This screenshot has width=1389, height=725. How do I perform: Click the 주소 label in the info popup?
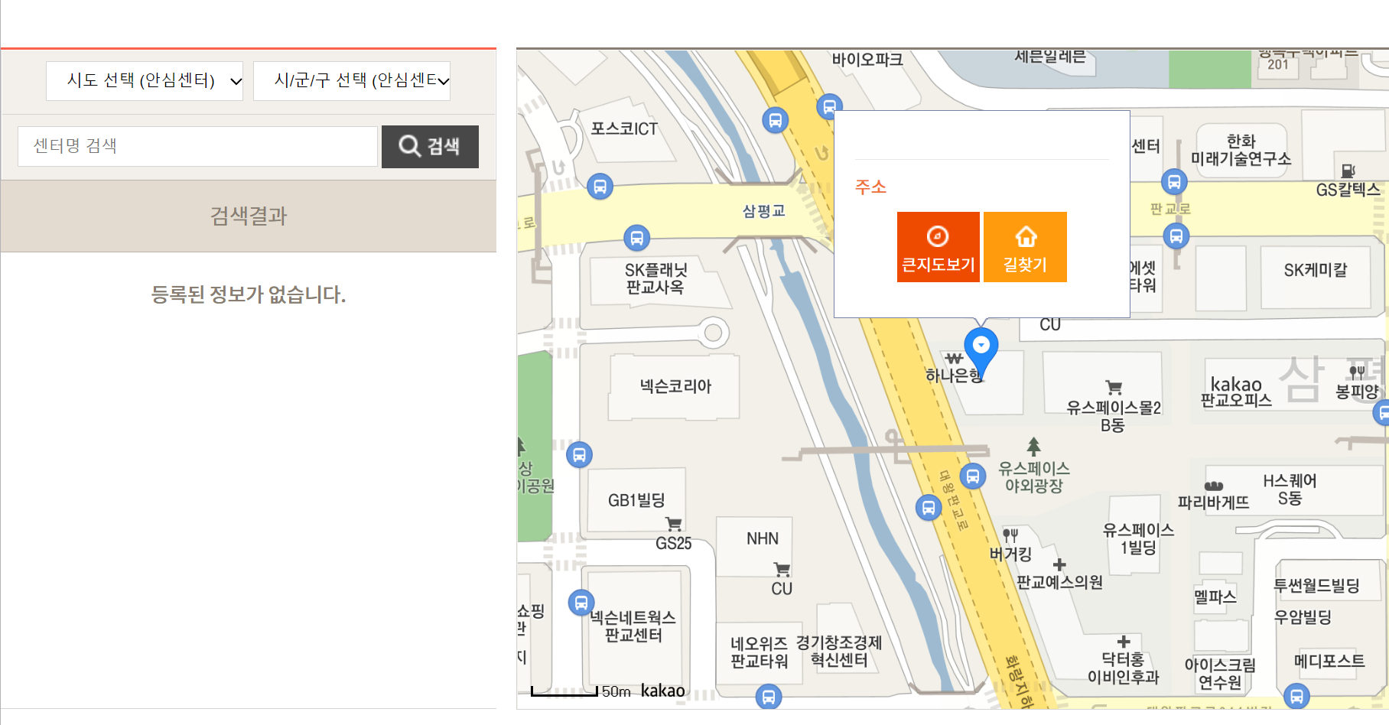point(870,187)
